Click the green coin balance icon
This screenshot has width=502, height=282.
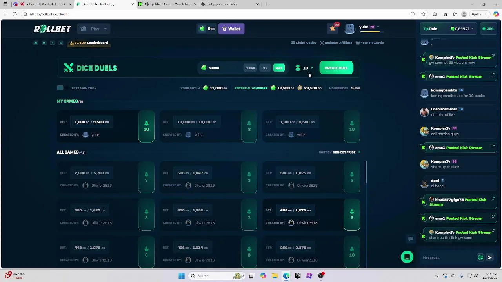click(202, 29)
